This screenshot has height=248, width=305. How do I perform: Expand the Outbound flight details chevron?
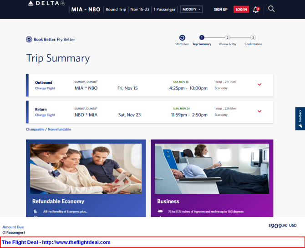click(259, 84)
